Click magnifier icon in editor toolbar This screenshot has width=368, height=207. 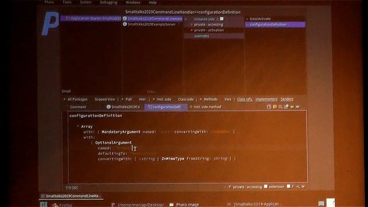pyautogui.click(x=280, y=107)
